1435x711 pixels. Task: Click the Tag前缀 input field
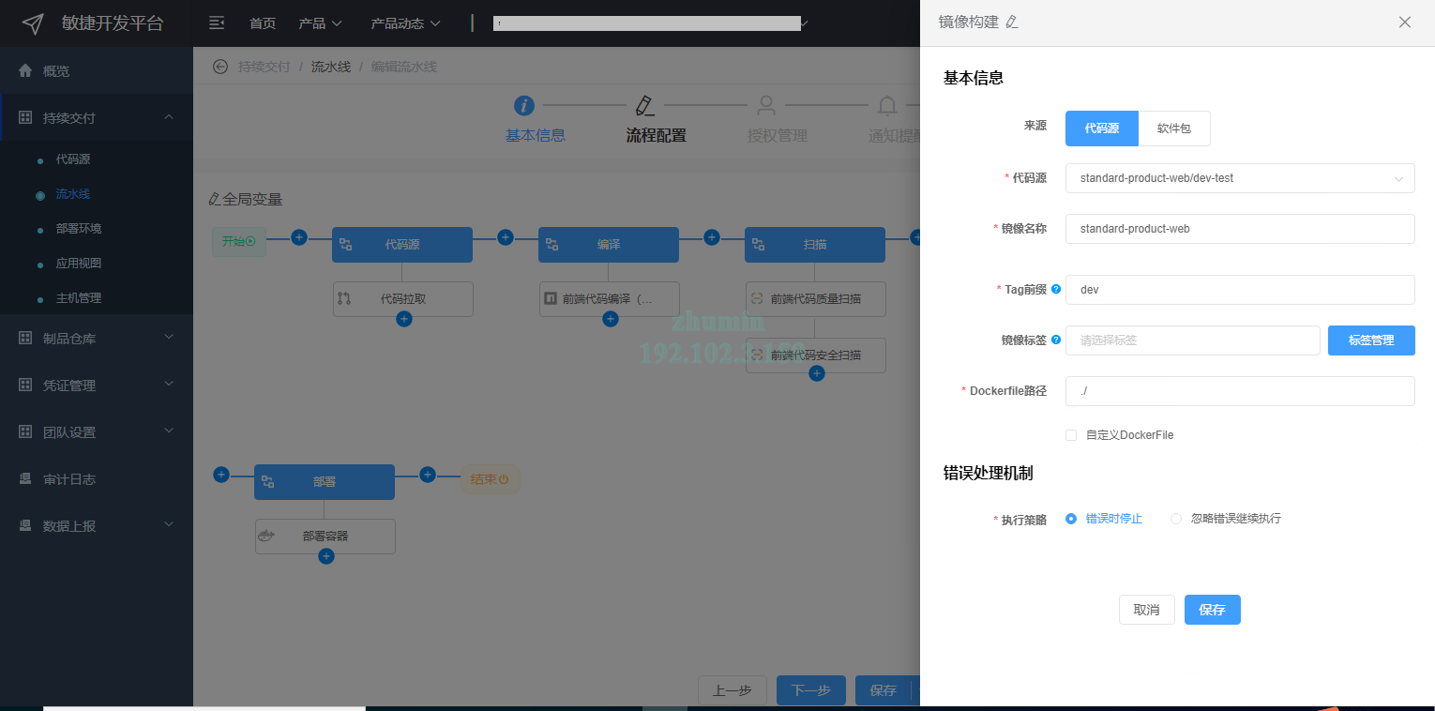1240,290
